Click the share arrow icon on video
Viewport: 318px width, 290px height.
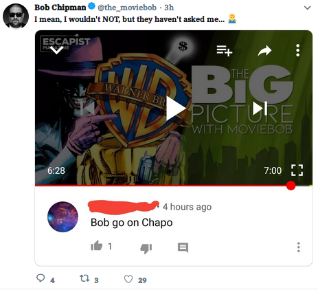[264, 51]
